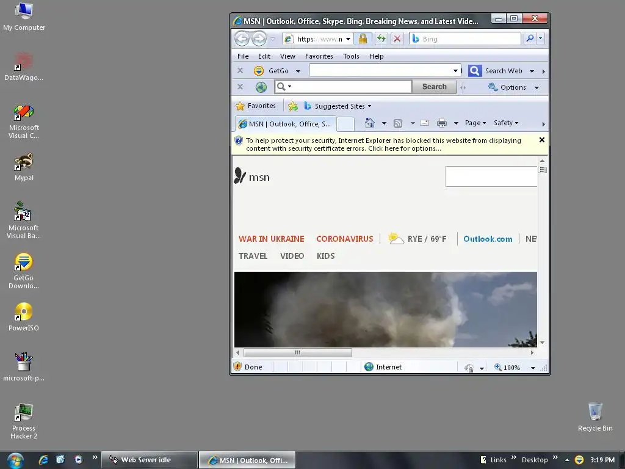Open the Help menu
This screenshot has width=625, height=469.
coord(376,56)
